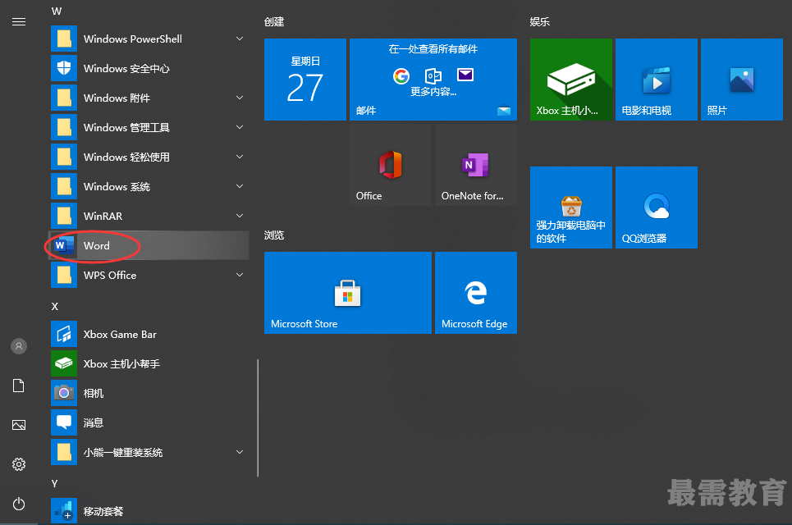Open the QQ浏览器 tile
792x525 pixels.
657,208
